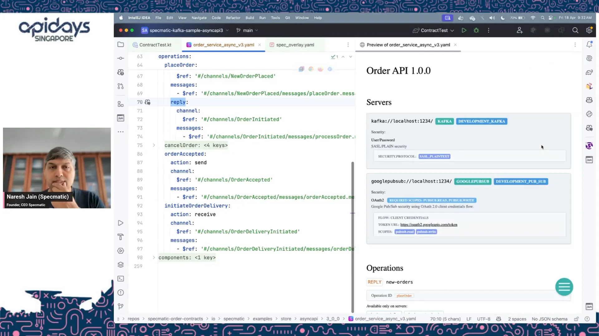This screenshot has height=336, width=599.
Task: Open the Pull Requests tool window
Action: coord(120,86)
